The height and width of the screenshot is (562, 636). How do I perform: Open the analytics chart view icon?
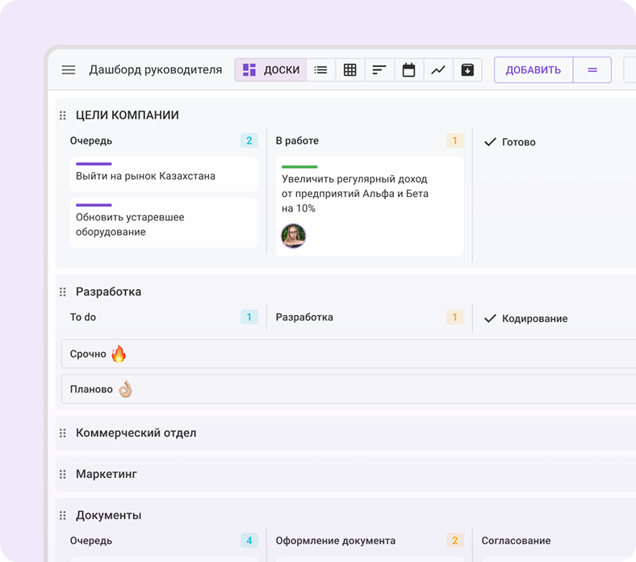coord(437,70)
